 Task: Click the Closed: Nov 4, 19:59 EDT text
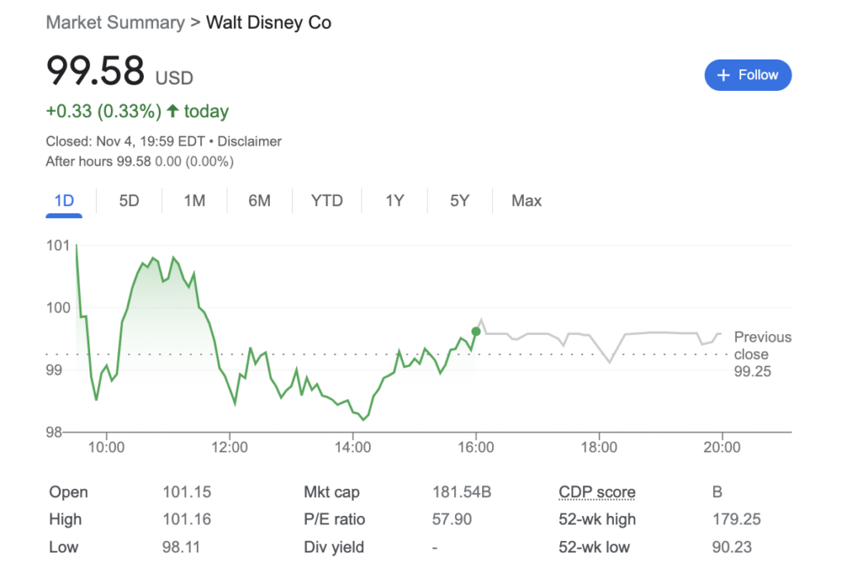[126, 141]
